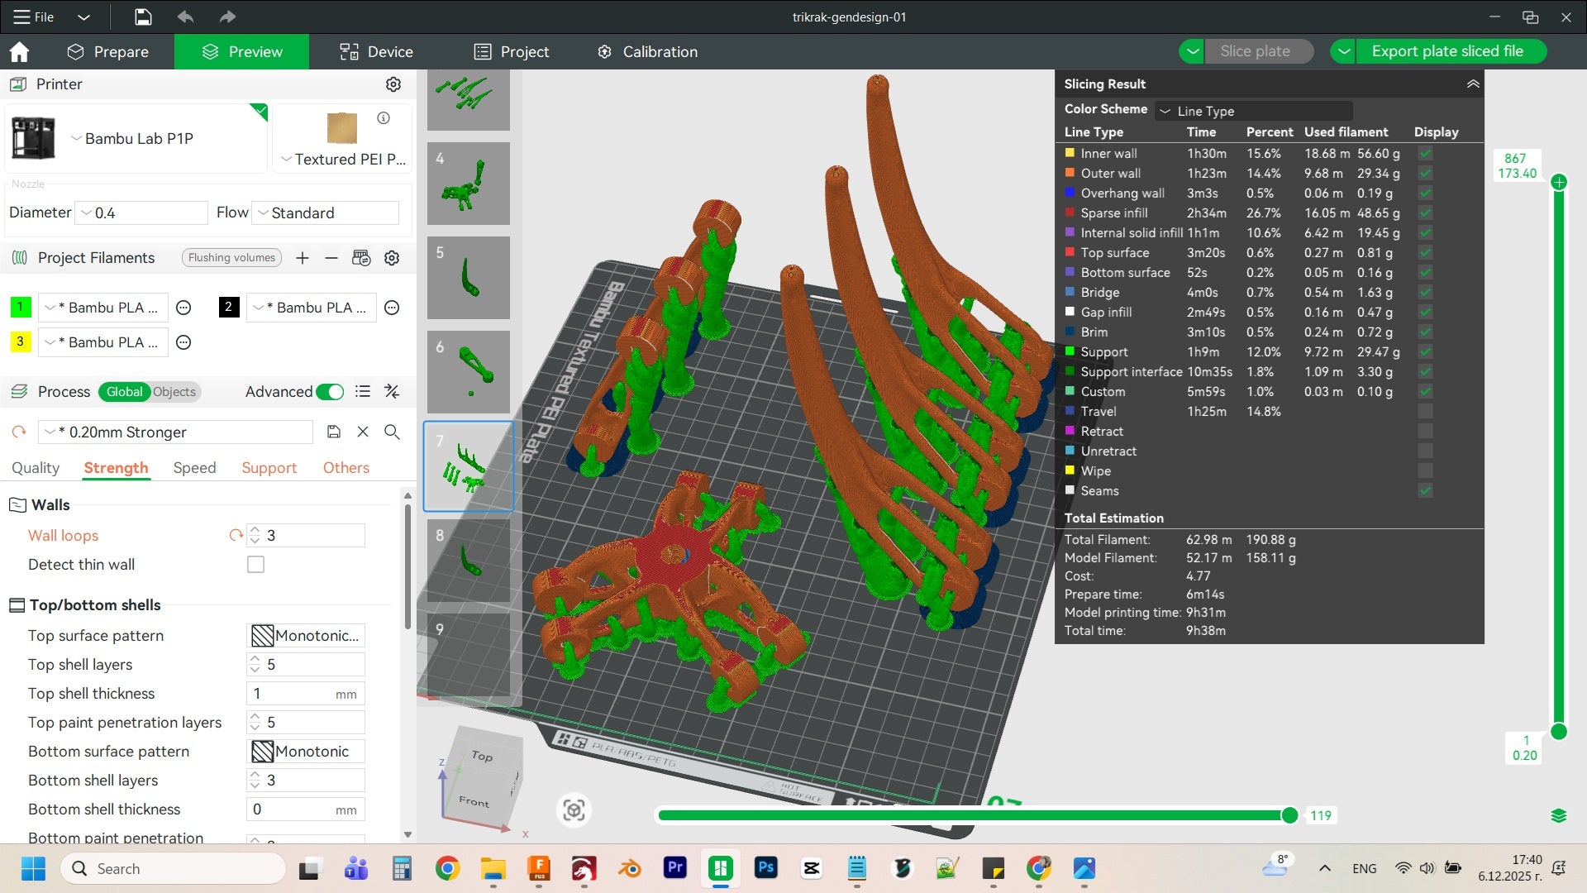
Task: Enable Detect thin wall checkbox
Action: pos(255,565)
